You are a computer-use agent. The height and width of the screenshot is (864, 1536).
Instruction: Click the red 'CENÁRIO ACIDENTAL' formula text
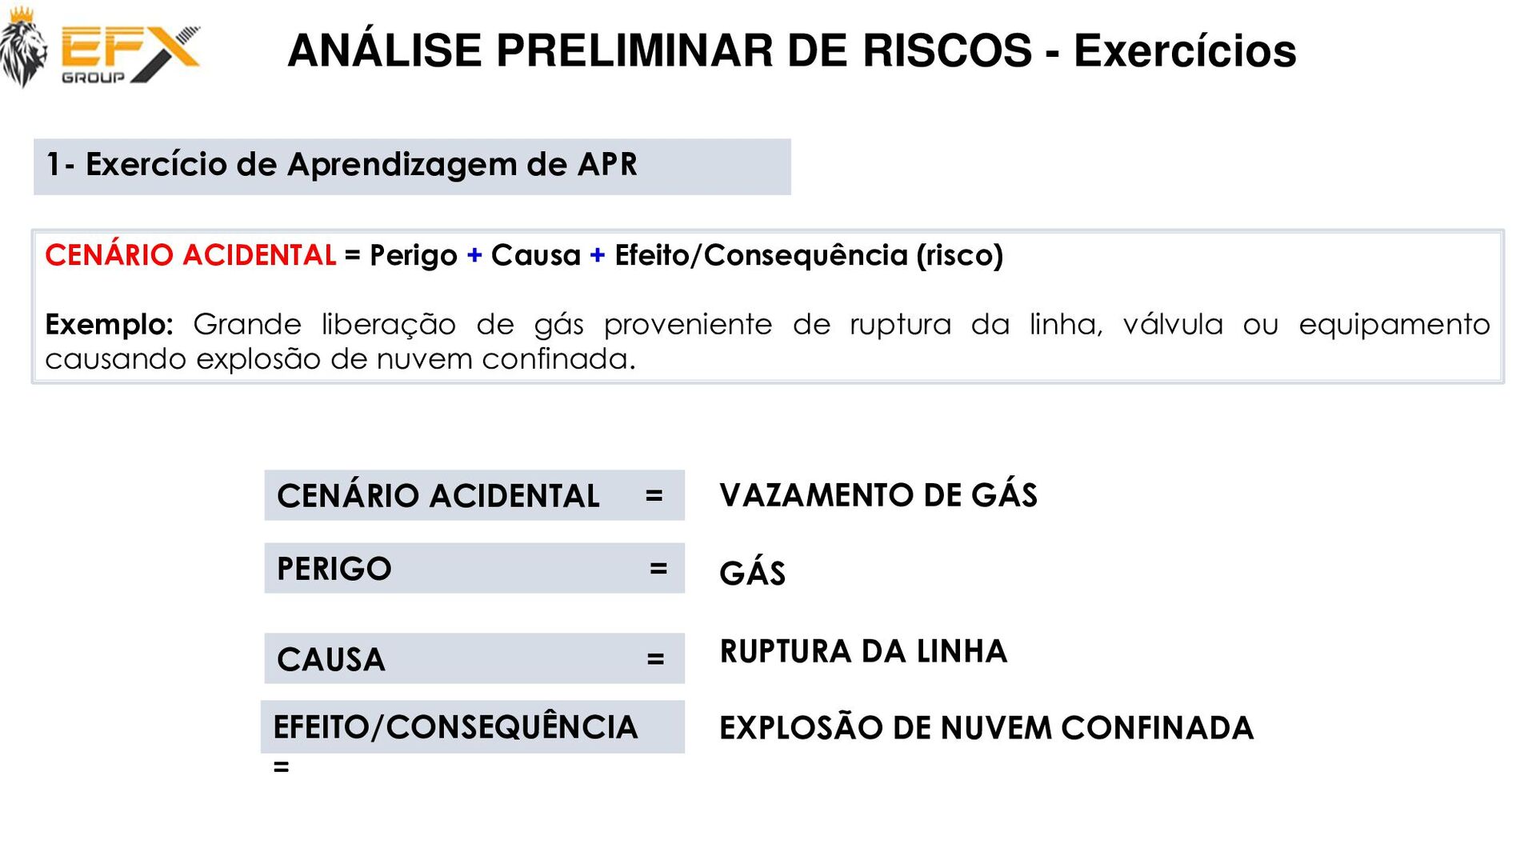click(x=190, y=255)
